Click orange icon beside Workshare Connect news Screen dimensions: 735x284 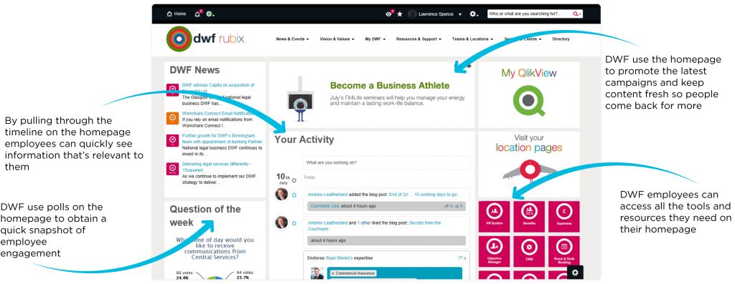pos(172,118)
